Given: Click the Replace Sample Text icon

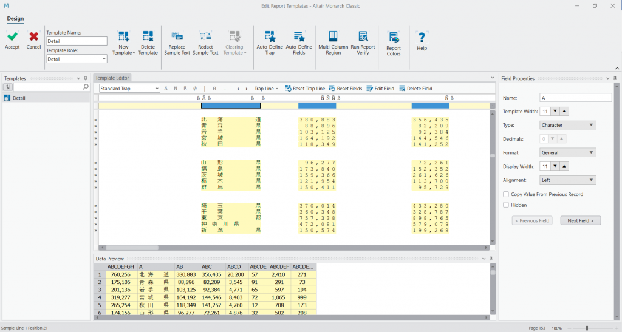Looking at the screenshot, I should 177,36.
